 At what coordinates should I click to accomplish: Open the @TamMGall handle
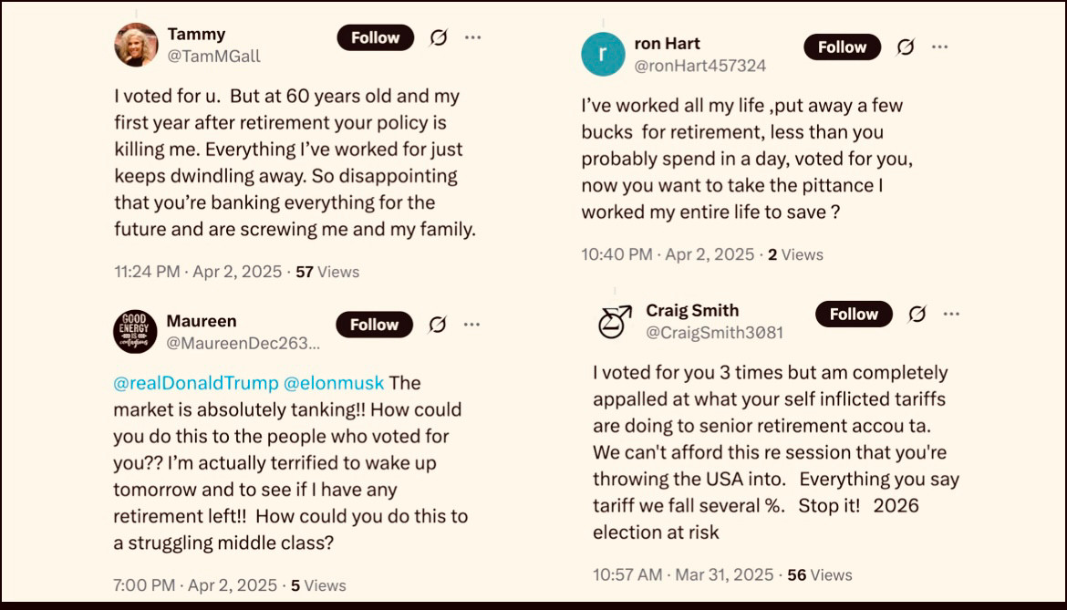coord(214,57)
